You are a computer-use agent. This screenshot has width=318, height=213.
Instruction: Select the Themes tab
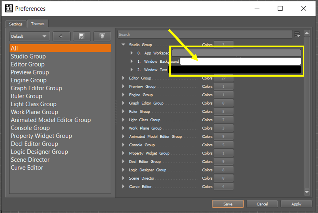[38, 24]
